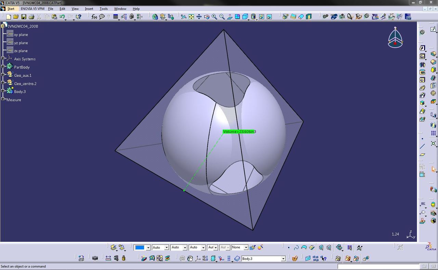The width and height of the screenshot is (438, 270).
Task: Click the New document icon
Action: coord(9,16)
